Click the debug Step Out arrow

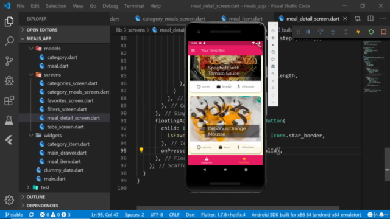(346, 32)
